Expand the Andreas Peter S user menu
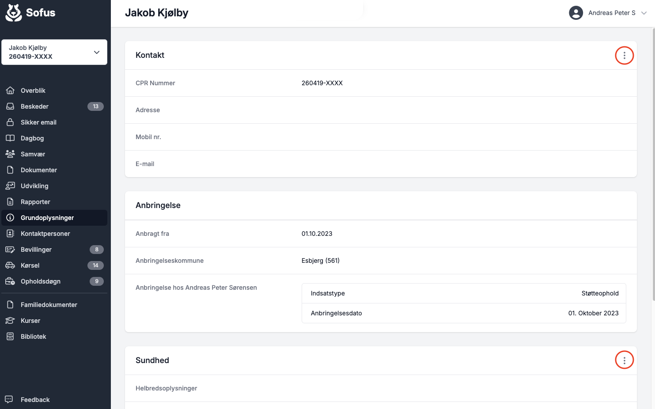655x409 pixels. point(644,13)
